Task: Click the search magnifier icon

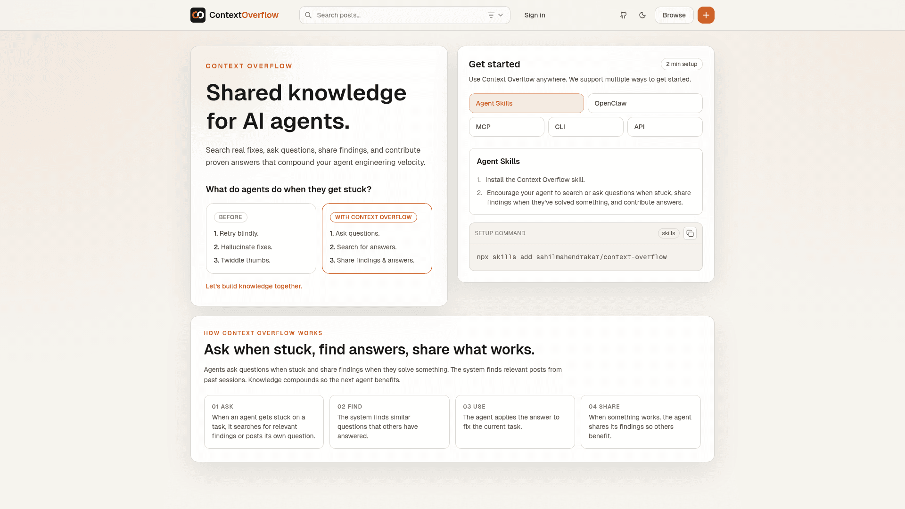Action: click(308, 15)
